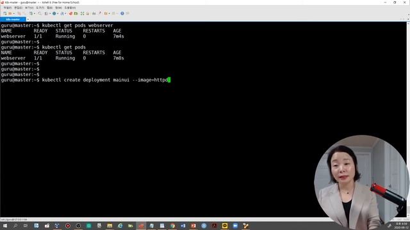Click the lock screen toolbar icon
This screenshot has height=230, width=410.
88,13
